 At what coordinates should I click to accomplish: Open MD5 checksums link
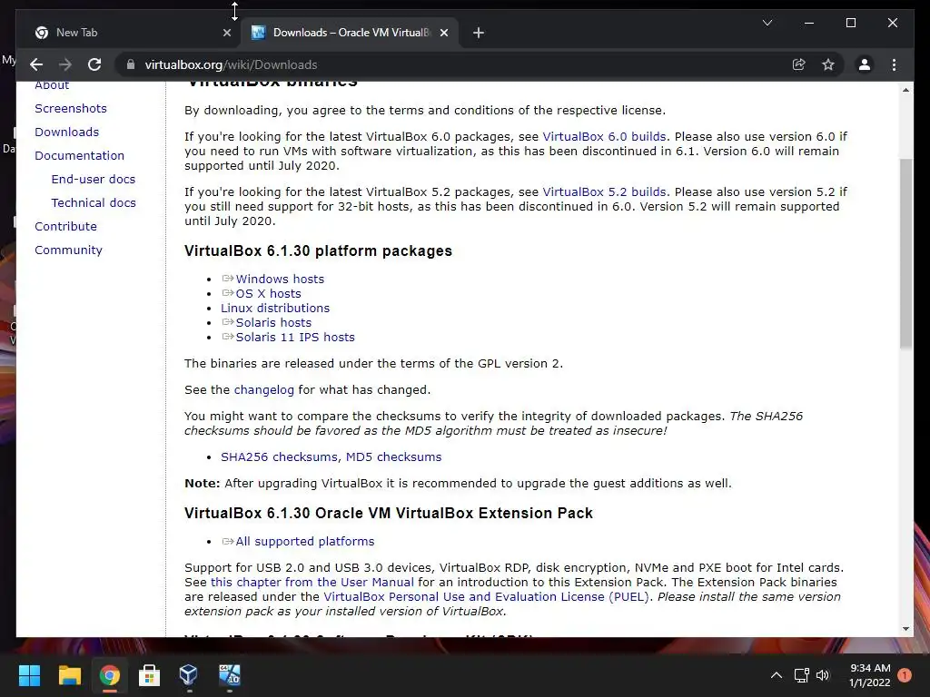(x=393, y=457)
